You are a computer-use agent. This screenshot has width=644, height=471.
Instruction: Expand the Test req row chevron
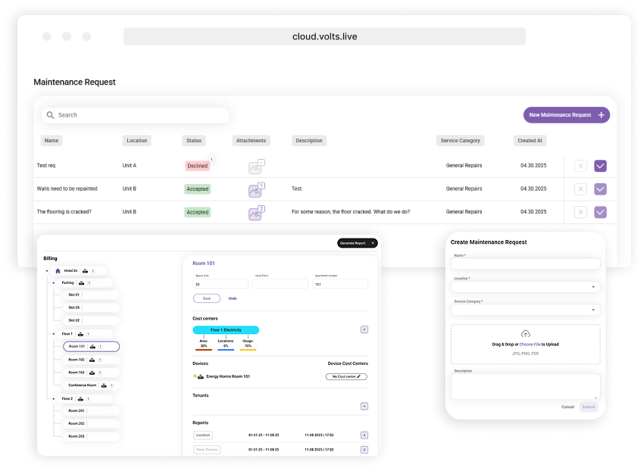600,165
